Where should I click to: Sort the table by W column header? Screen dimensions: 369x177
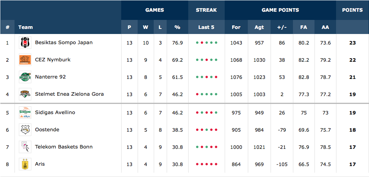tap(145, 27)
